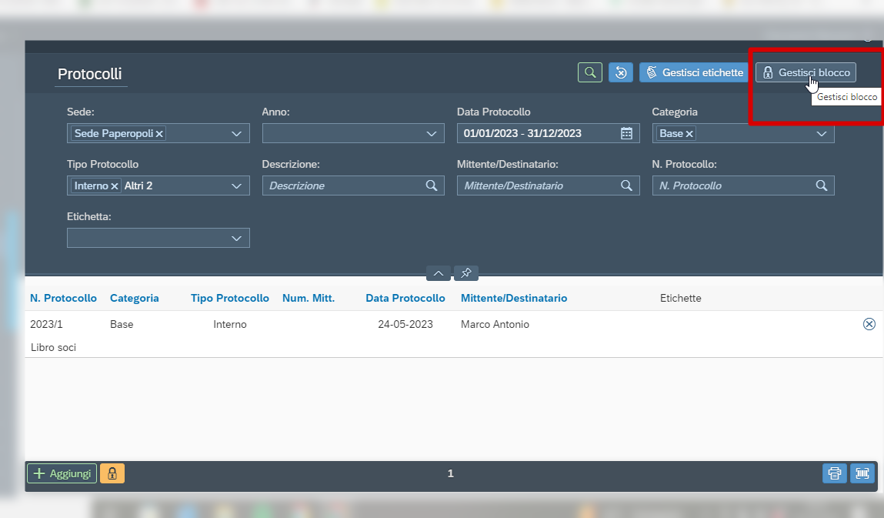884x518 pixels.
Task: Expand the Categoria dropdown arrow
Action: pos(822,134)
